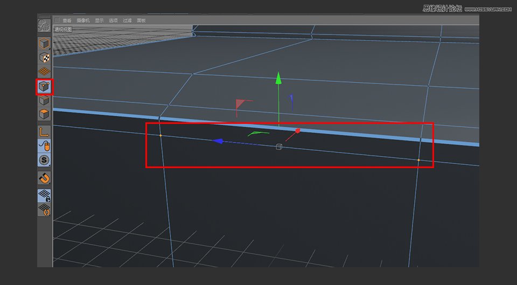Activate the Workplane mode orange grid icon
This screenshot has width=517, height=285.
tap(44, 72)
